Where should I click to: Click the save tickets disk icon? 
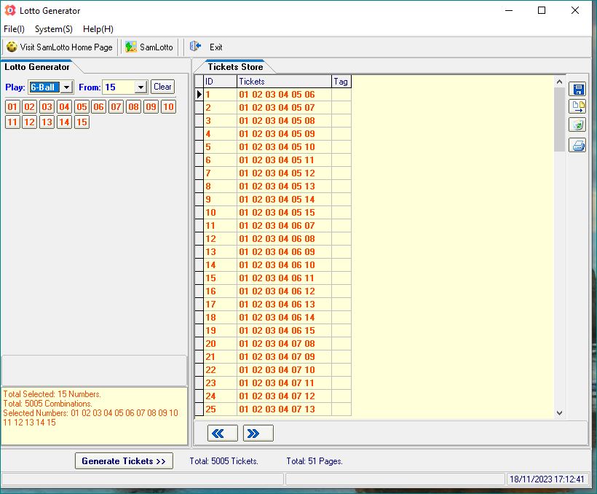pyautogui.click(x=577, y=90)
